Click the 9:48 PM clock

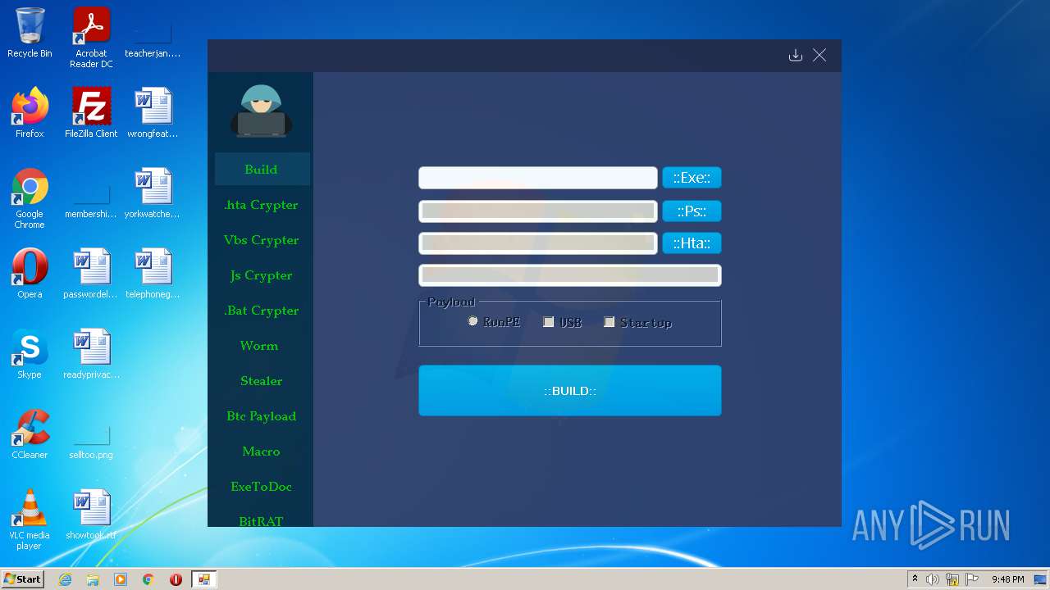pos(1007,579)
